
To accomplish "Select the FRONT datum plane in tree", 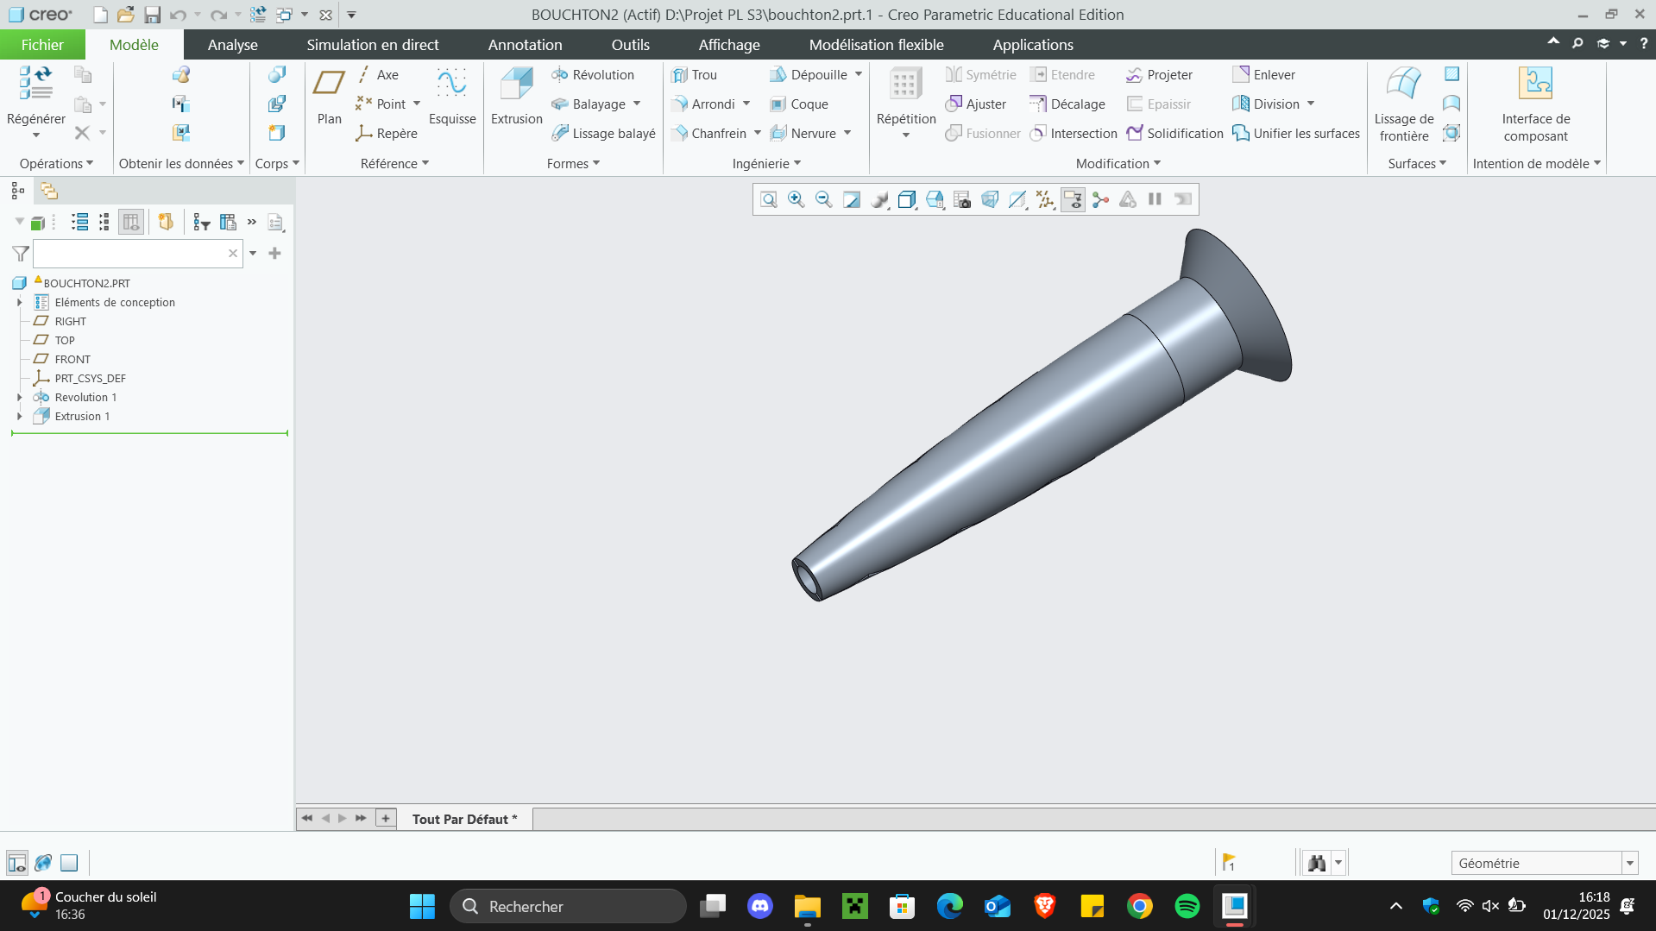I will pyautogui.click(x=72, y=360).
